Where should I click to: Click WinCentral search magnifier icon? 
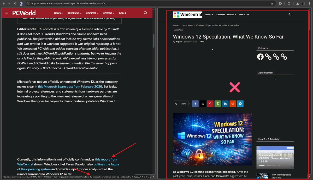coord(290,14)
